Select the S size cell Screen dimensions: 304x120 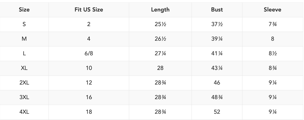click(x=24, y=24)
